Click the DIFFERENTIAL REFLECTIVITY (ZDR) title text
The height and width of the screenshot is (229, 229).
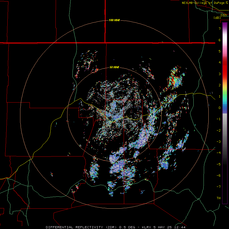pos(81,227)
